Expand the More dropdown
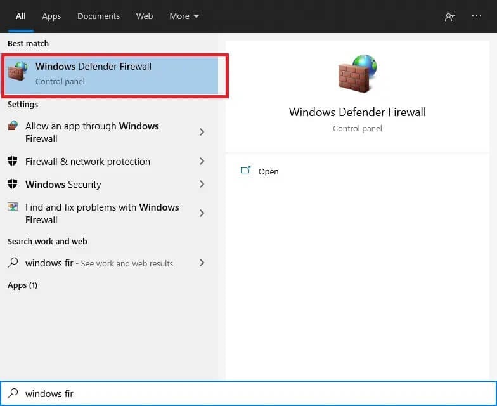497x406 pixels. tap(184, 16)
